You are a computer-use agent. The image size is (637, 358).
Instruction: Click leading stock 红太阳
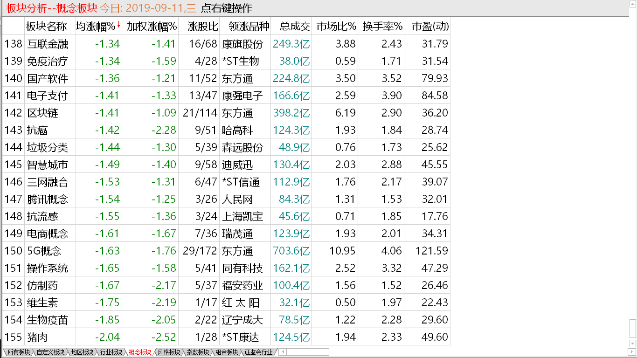click(x=241, y=303)
